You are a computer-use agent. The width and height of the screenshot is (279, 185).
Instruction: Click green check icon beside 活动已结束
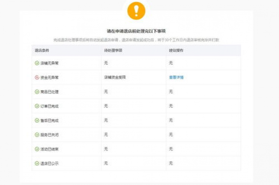[37, 149]
